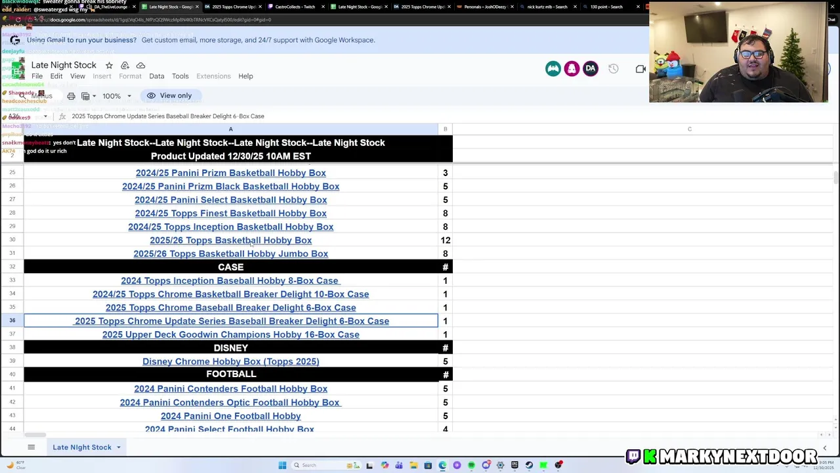Click the browser address bar URL
This screenshot has height=473, width=840.
[x=161, y=20]
